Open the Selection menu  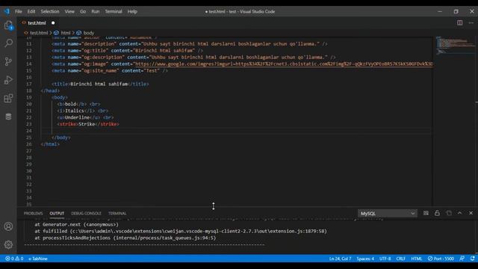[50, 12]
